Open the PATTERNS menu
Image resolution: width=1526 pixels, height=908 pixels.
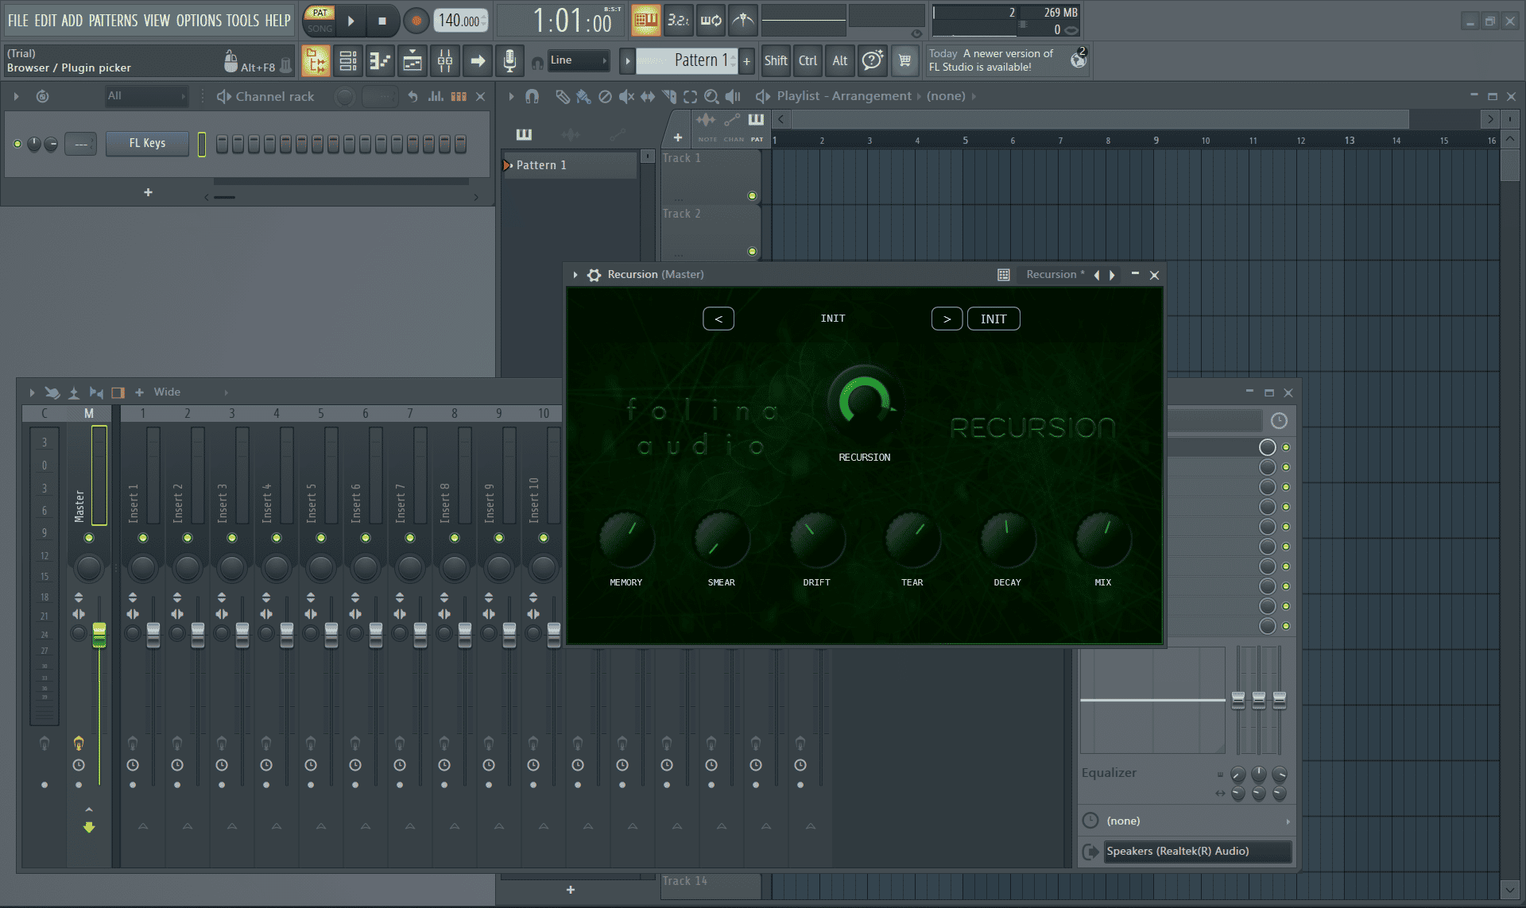(113, 21)
